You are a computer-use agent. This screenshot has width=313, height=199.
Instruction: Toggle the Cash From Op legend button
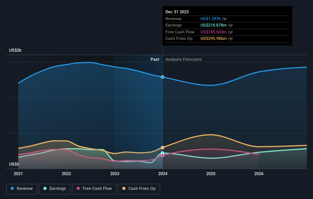pyautogui.click(x=139, y=189)
